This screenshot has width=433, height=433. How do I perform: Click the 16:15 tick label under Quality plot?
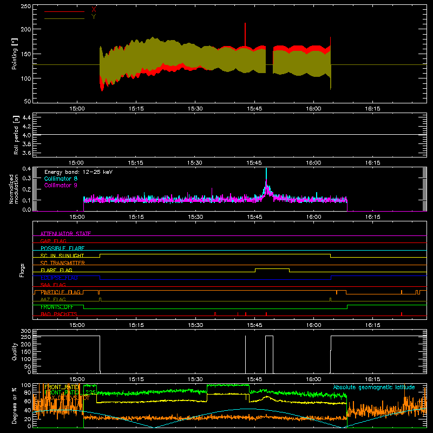coord(372,379)
